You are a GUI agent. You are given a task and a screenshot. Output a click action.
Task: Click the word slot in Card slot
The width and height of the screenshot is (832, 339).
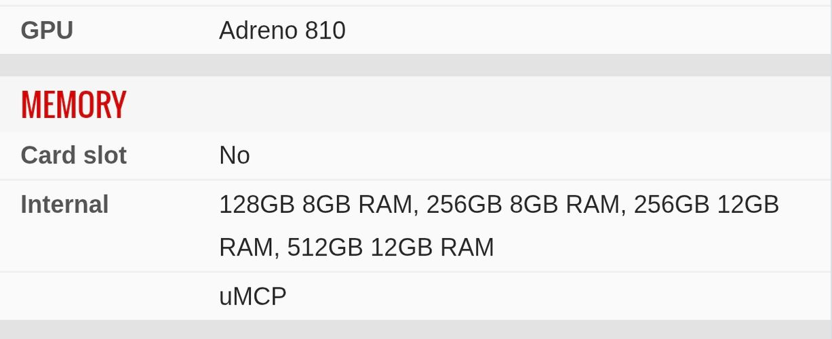(x=104, y=155)
